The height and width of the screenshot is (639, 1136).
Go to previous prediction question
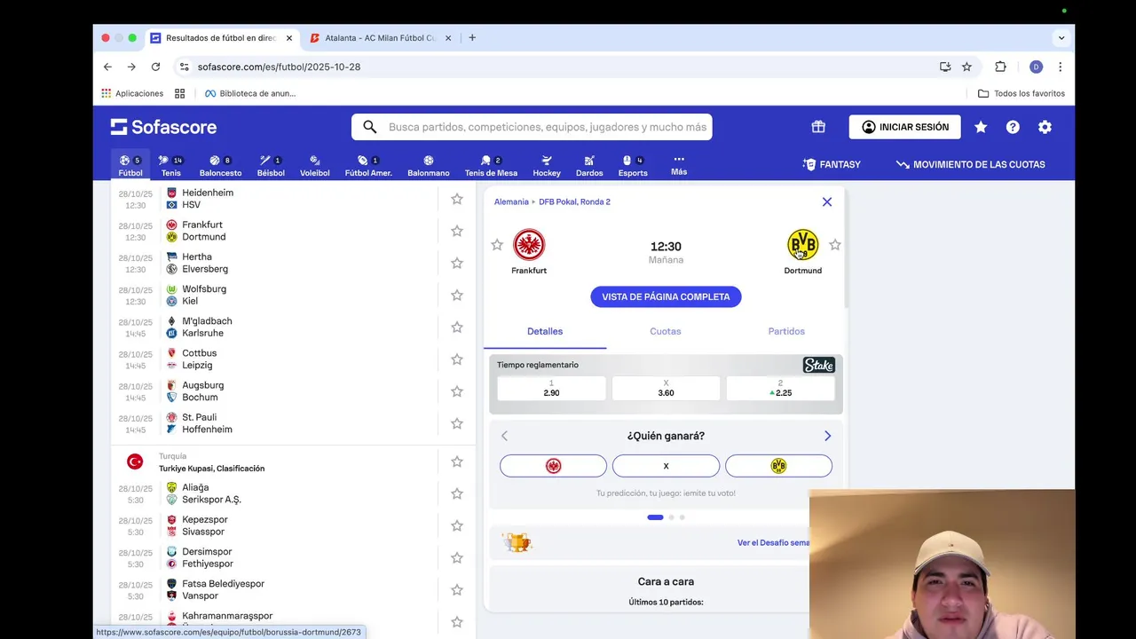(x=504, y=436)
